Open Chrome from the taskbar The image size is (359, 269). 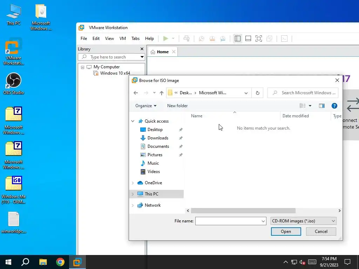(60, 262)
